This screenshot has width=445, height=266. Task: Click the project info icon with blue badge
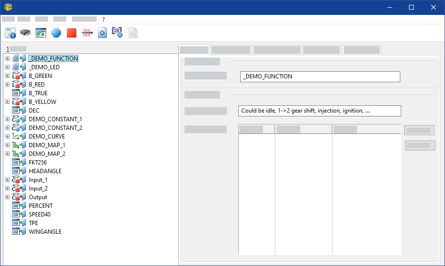[x=10, y=33]
